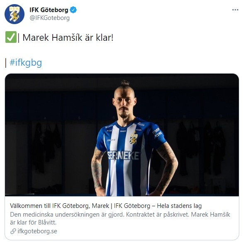Open the ifkgoteborg.se domain link
Screen dimensions: 243x242
coord(37,231)
